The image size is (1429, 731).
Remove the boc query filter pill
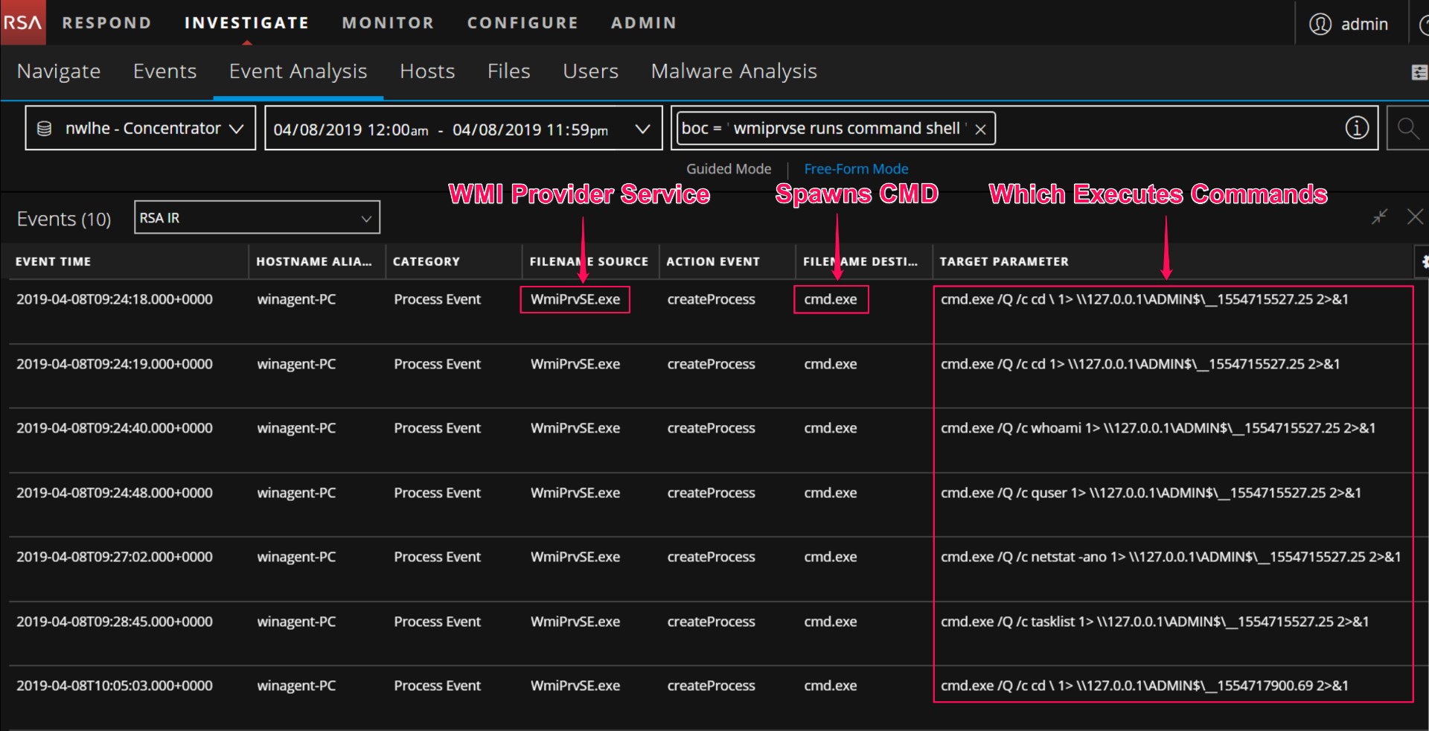click(981, 129)
